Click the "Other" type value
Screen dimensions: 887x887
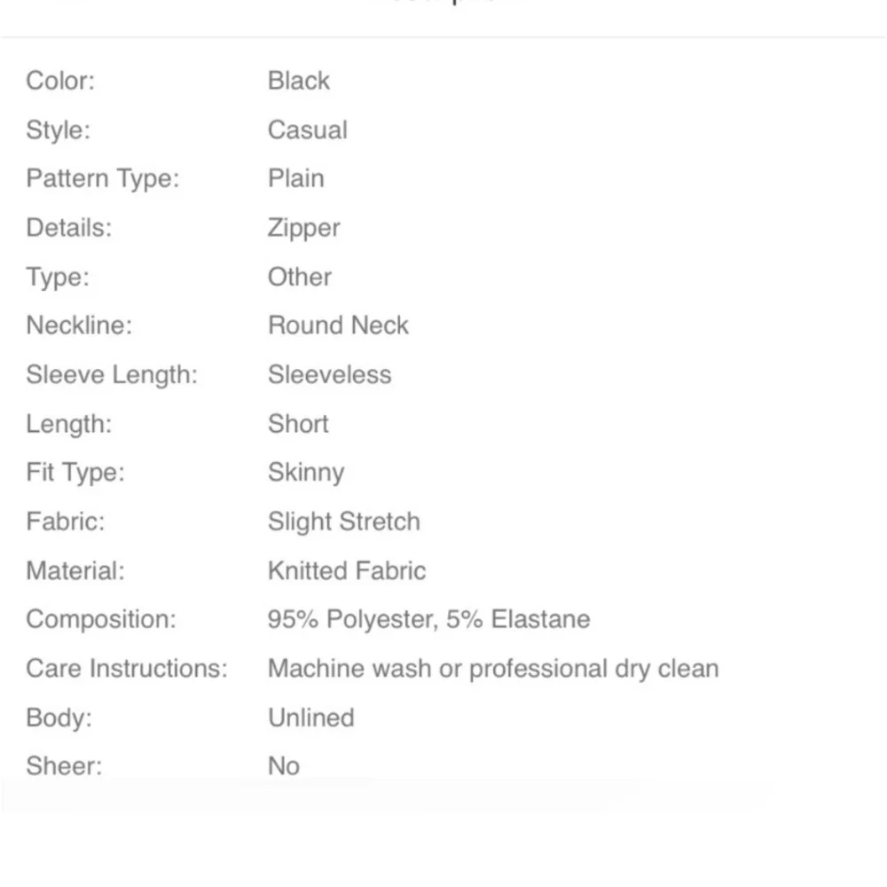click(299, 277)
